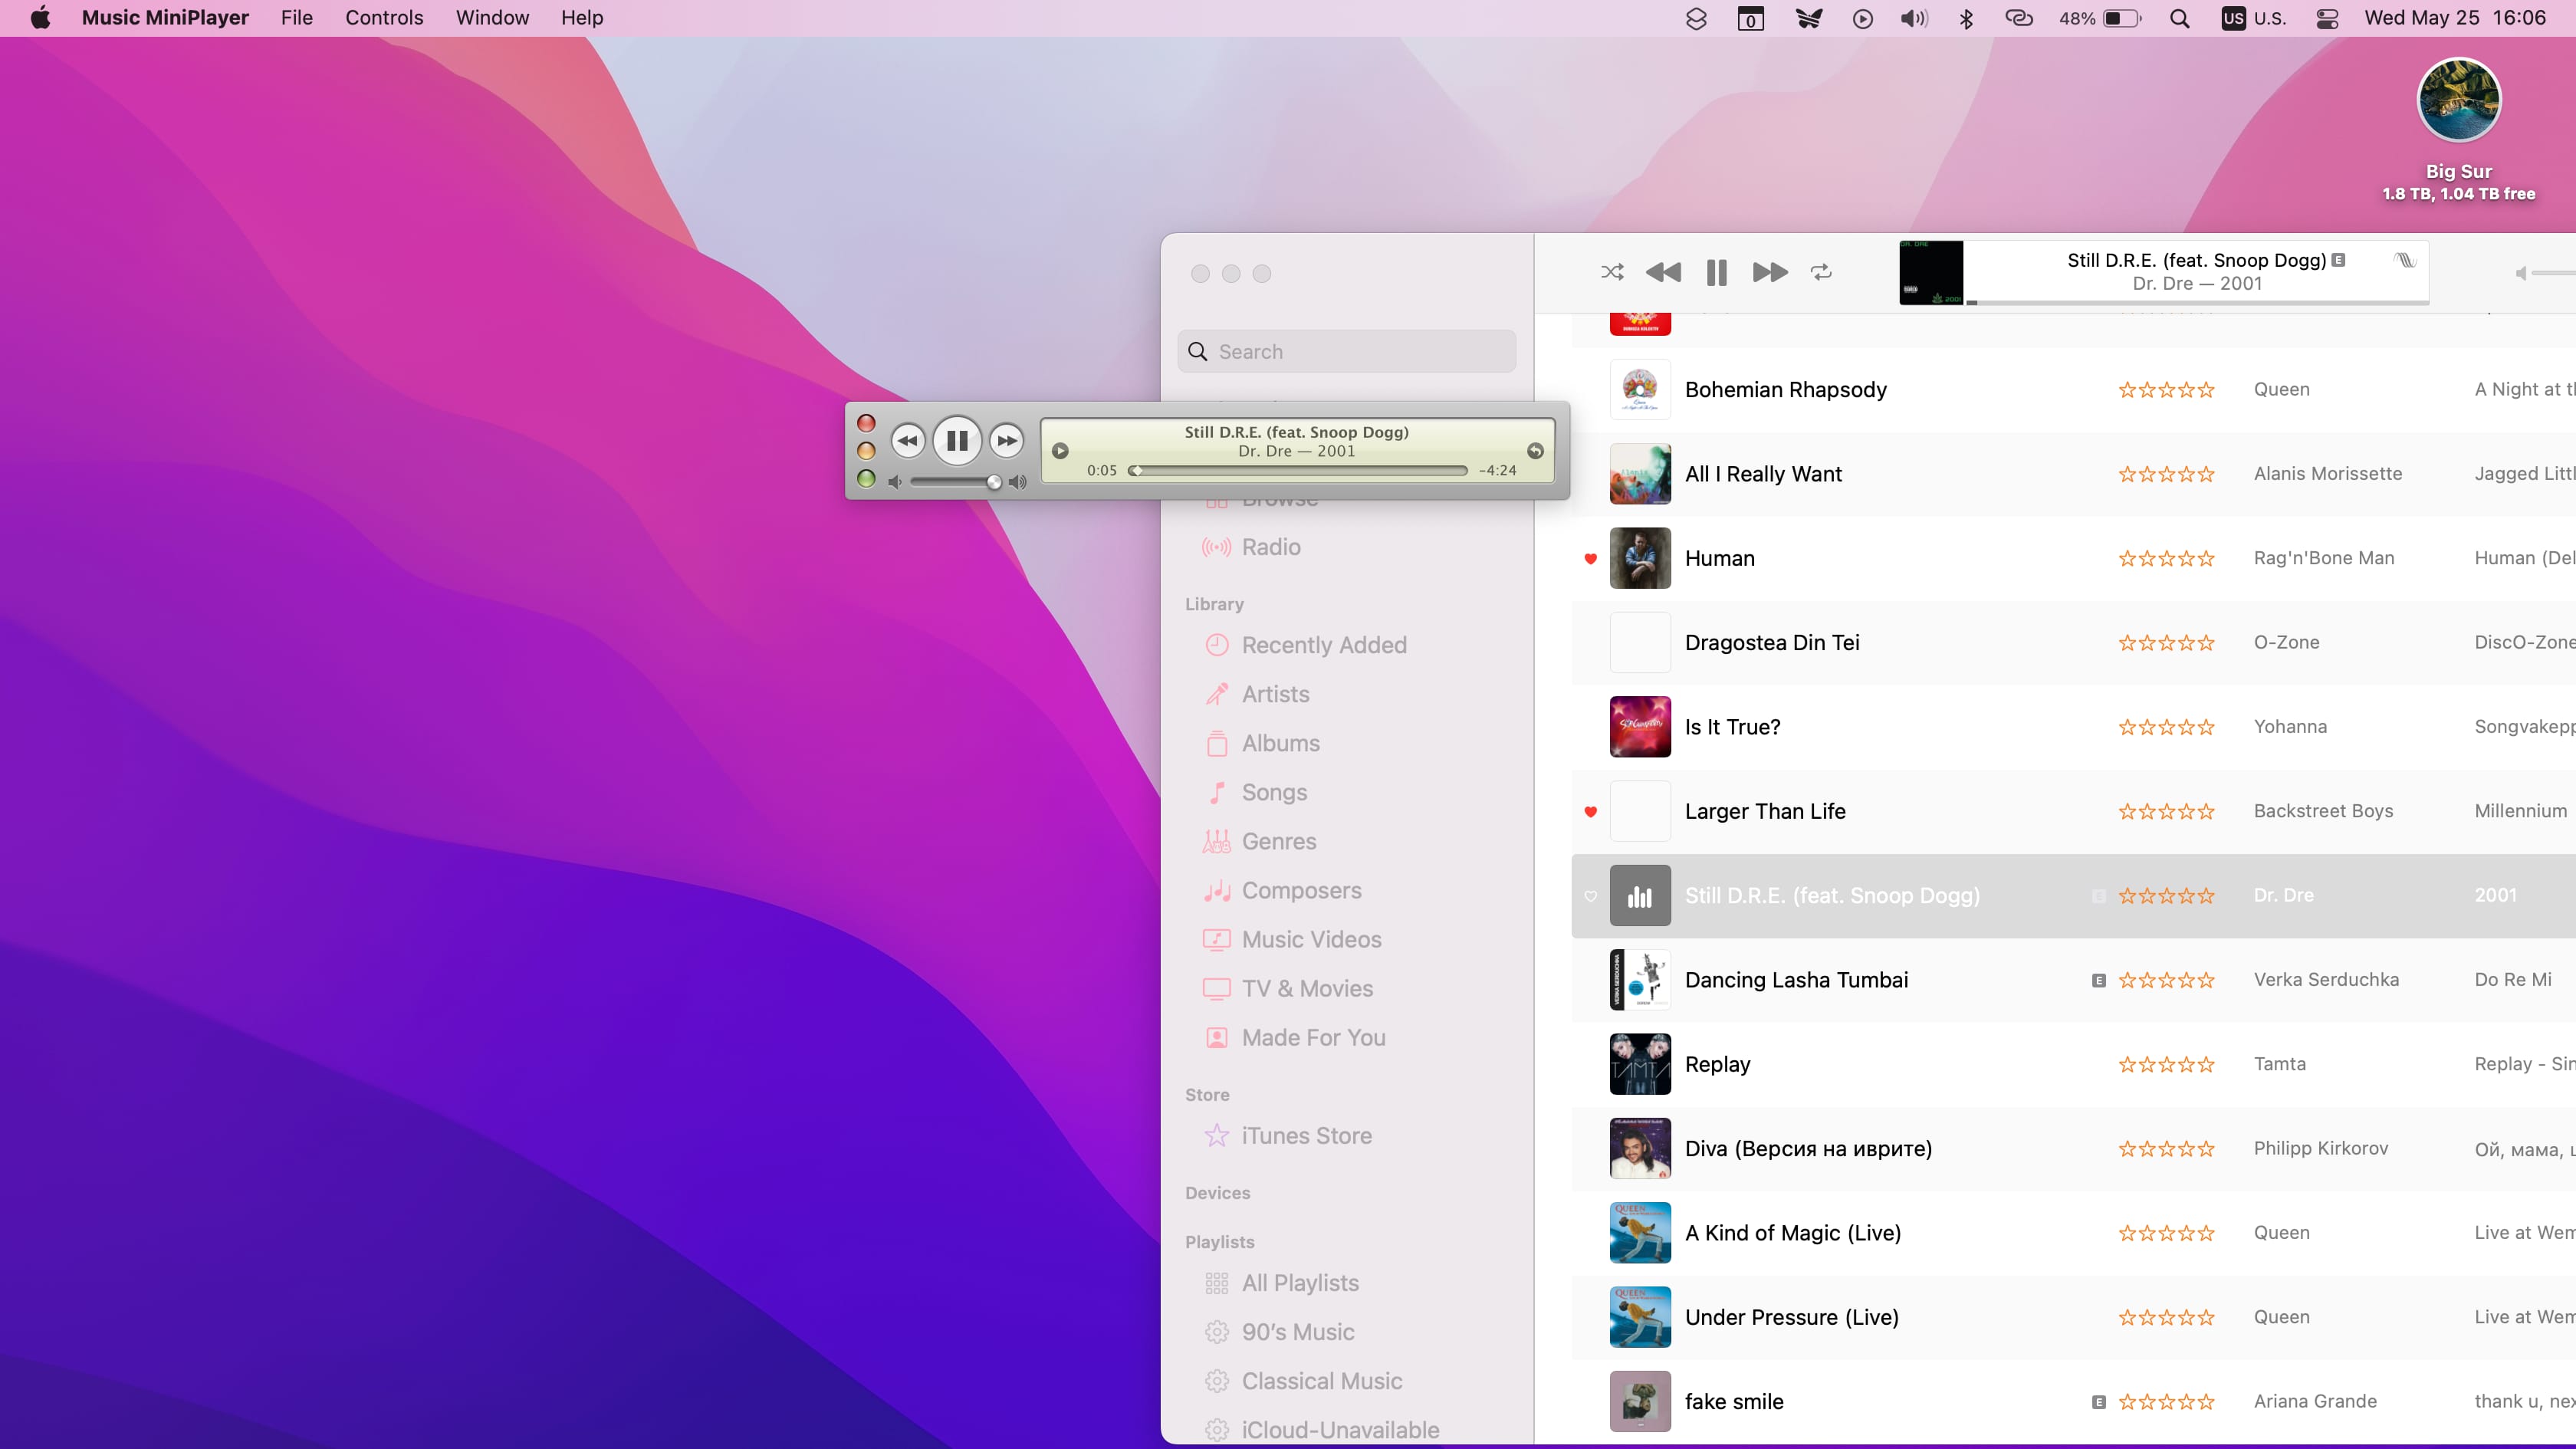Click the Search field in Music sidebar

click(x=1346, y=351)
